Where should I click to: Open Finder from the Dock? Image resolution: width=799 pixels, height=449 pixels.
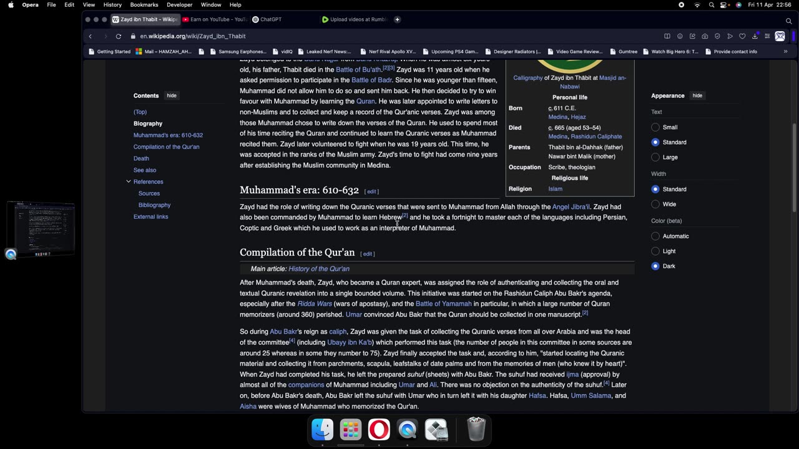point(323,430)
